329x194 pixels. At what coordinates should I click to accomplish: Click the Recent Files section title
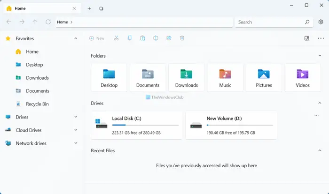[x=102, y=150]
